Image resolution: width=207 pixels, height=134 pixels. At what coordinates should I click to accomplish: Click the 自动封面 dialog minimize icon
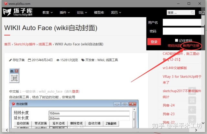tap(117, 104)
